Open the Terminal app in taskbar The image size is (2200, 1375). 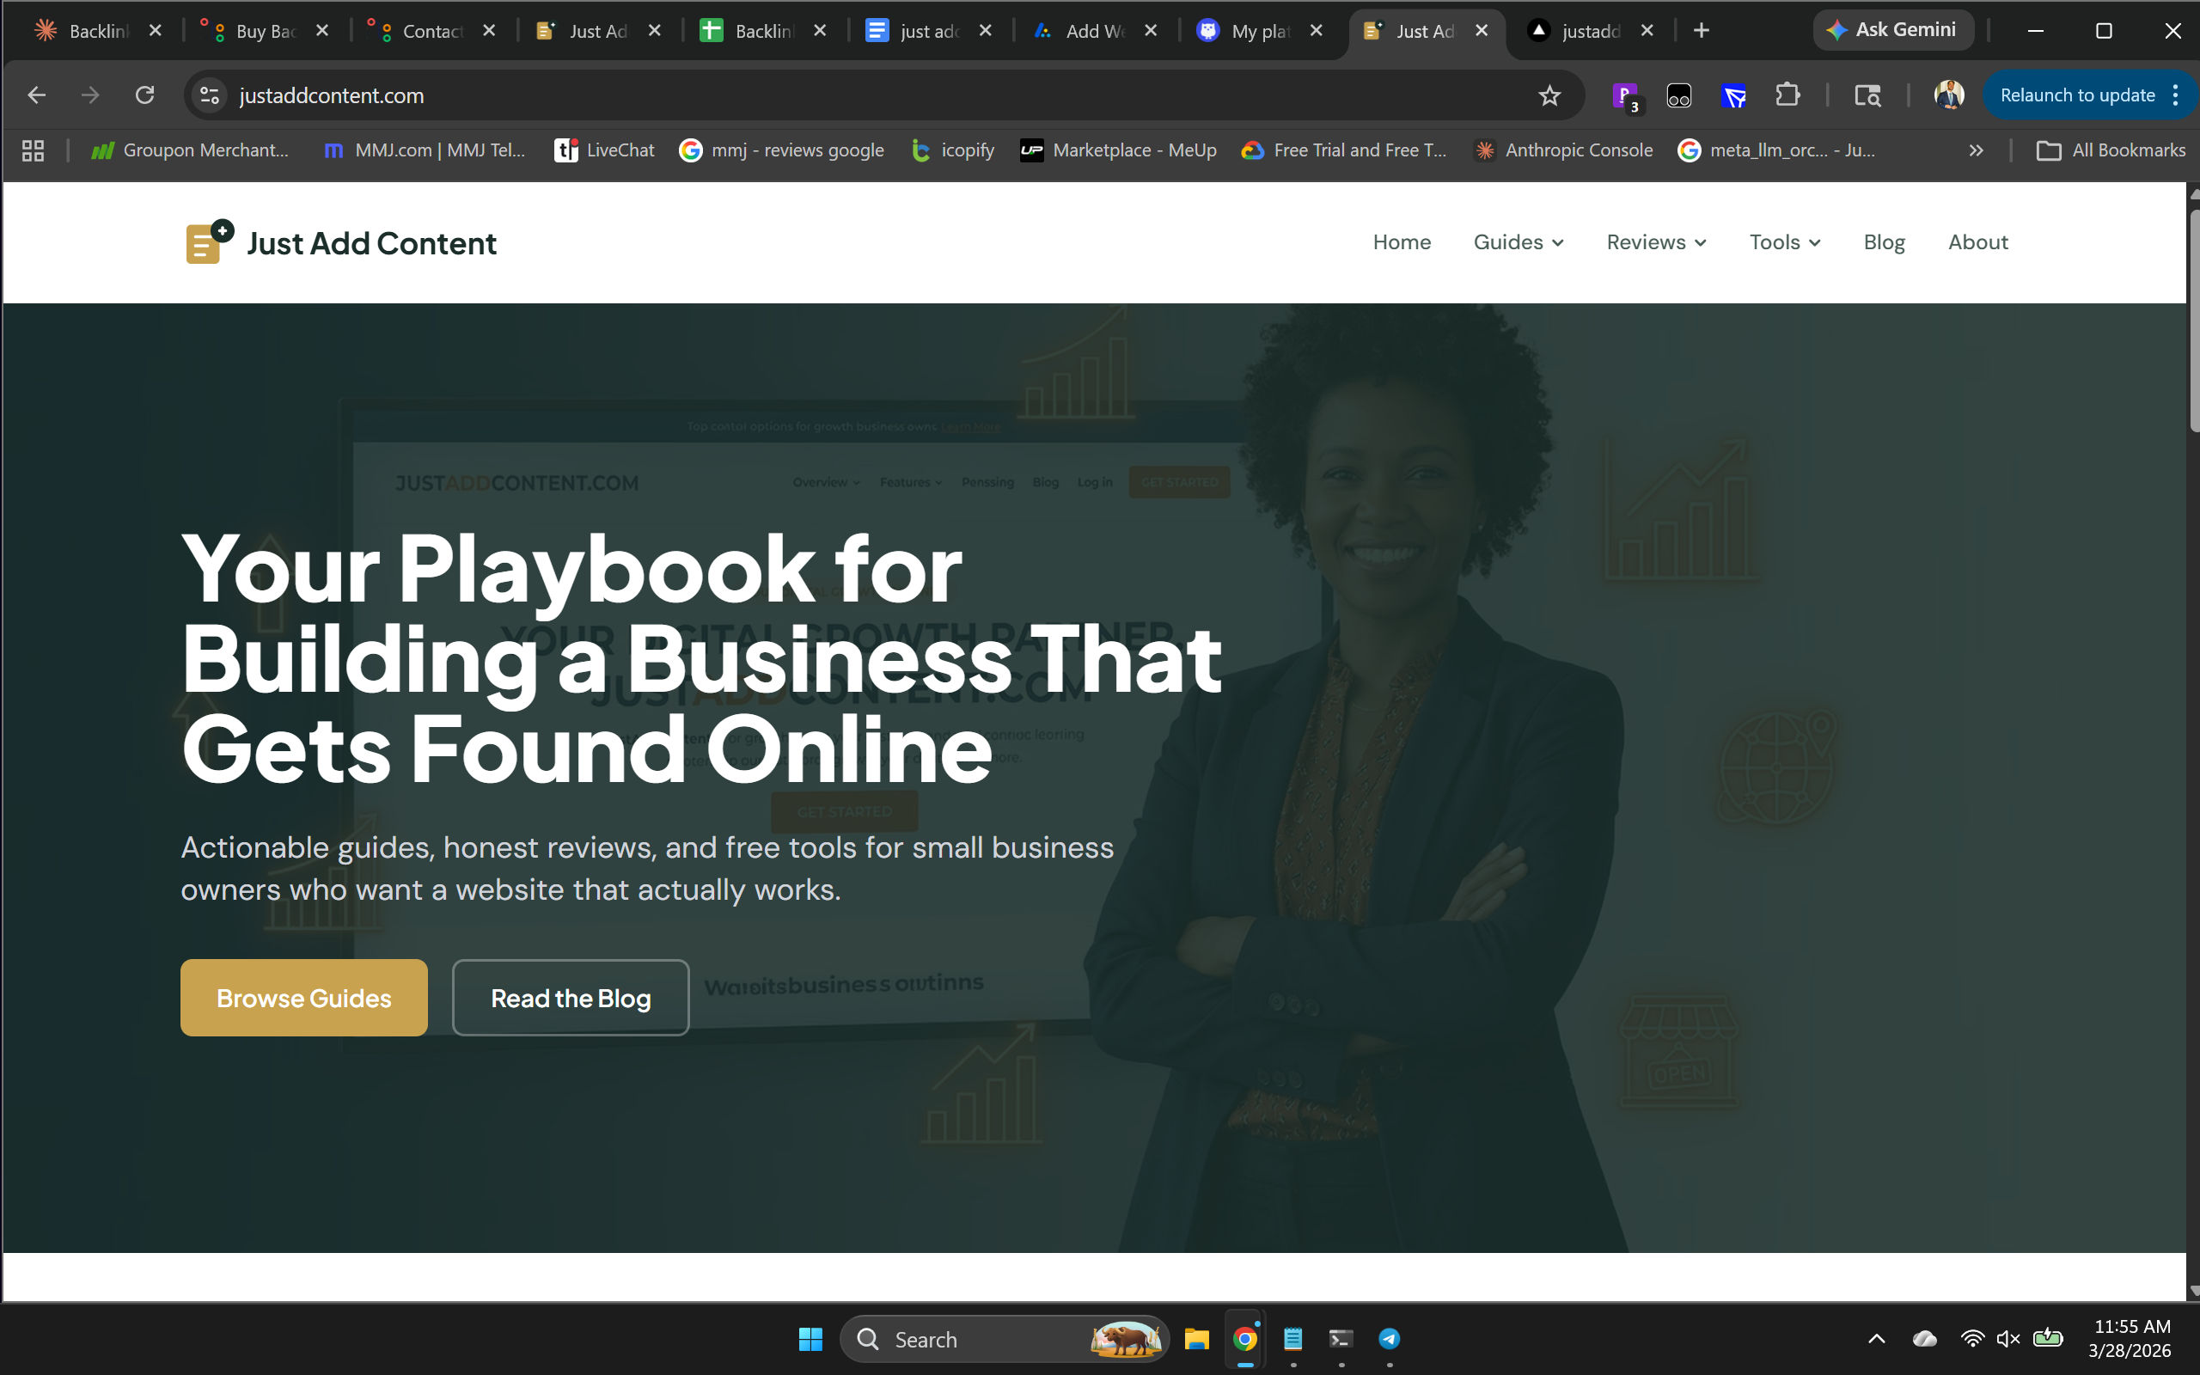(1341, 1339)
